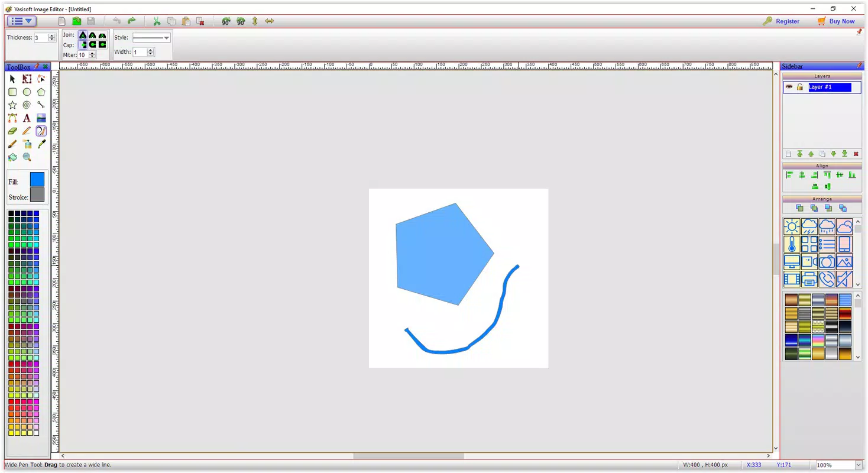Click the down arrow of the gradient list scrollbar
This screenshot has width=868, height=473.
[x=857, y=357]
